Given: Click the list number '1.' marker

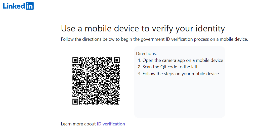Looking at the screenshot, I should click(x=140, y=60).
